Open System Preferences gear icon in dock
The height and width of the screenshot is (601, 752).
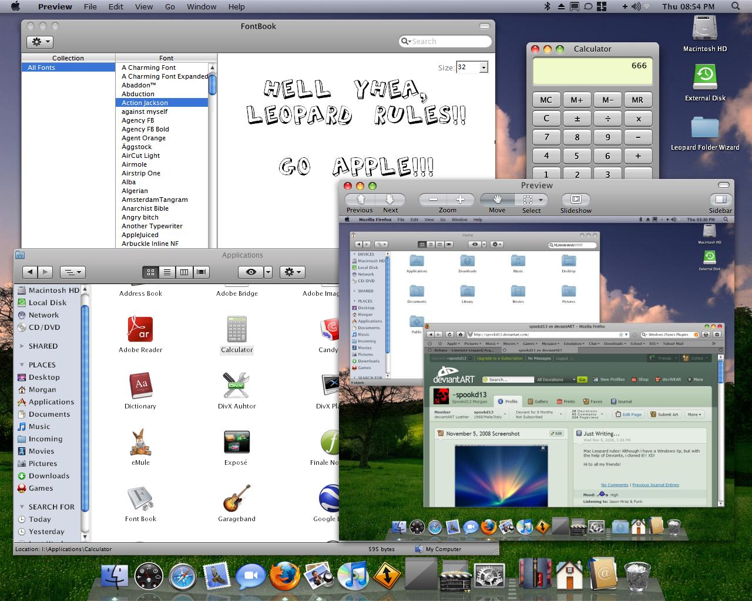coord(489,576)
